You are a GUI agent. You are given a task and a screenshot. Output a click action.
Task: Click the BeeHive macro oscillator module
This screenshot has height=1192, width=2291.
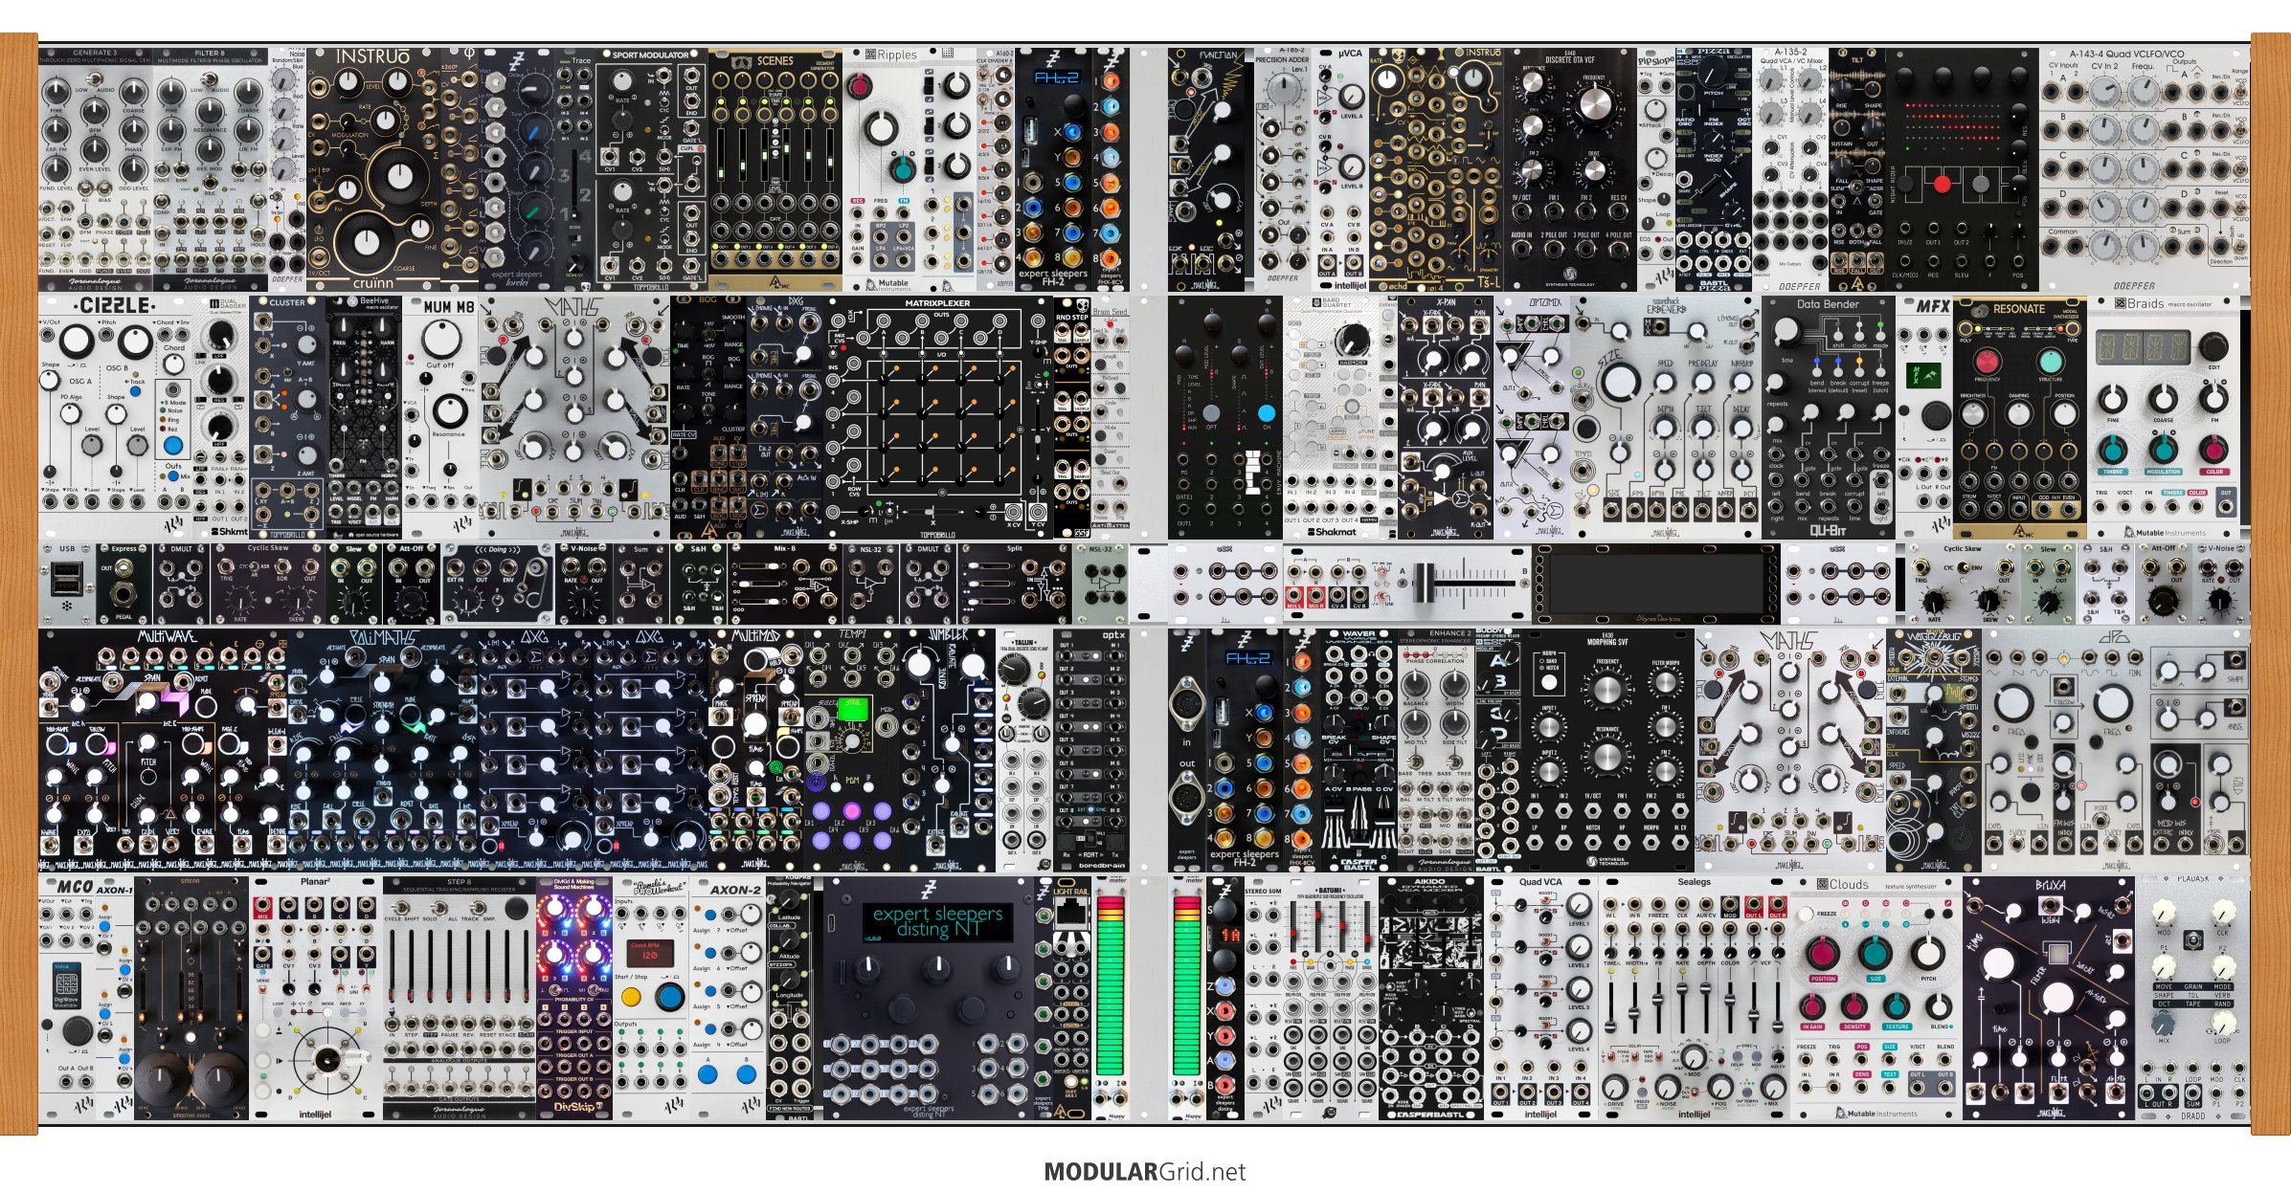[x=364, y=417]
